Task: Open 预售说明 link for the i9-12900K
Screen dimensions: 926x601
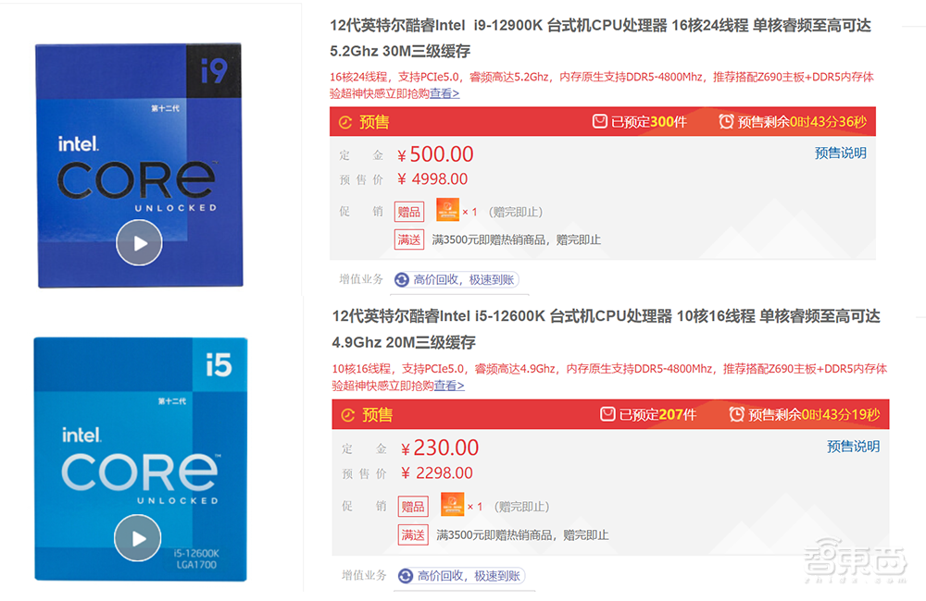Action: tap(840, 153)
